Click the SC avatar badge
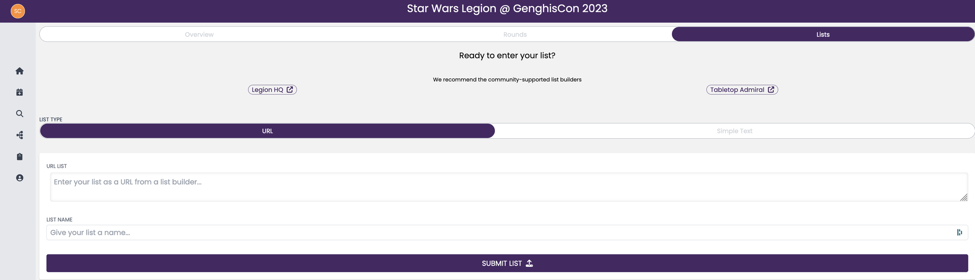 (x=18, y=11)
